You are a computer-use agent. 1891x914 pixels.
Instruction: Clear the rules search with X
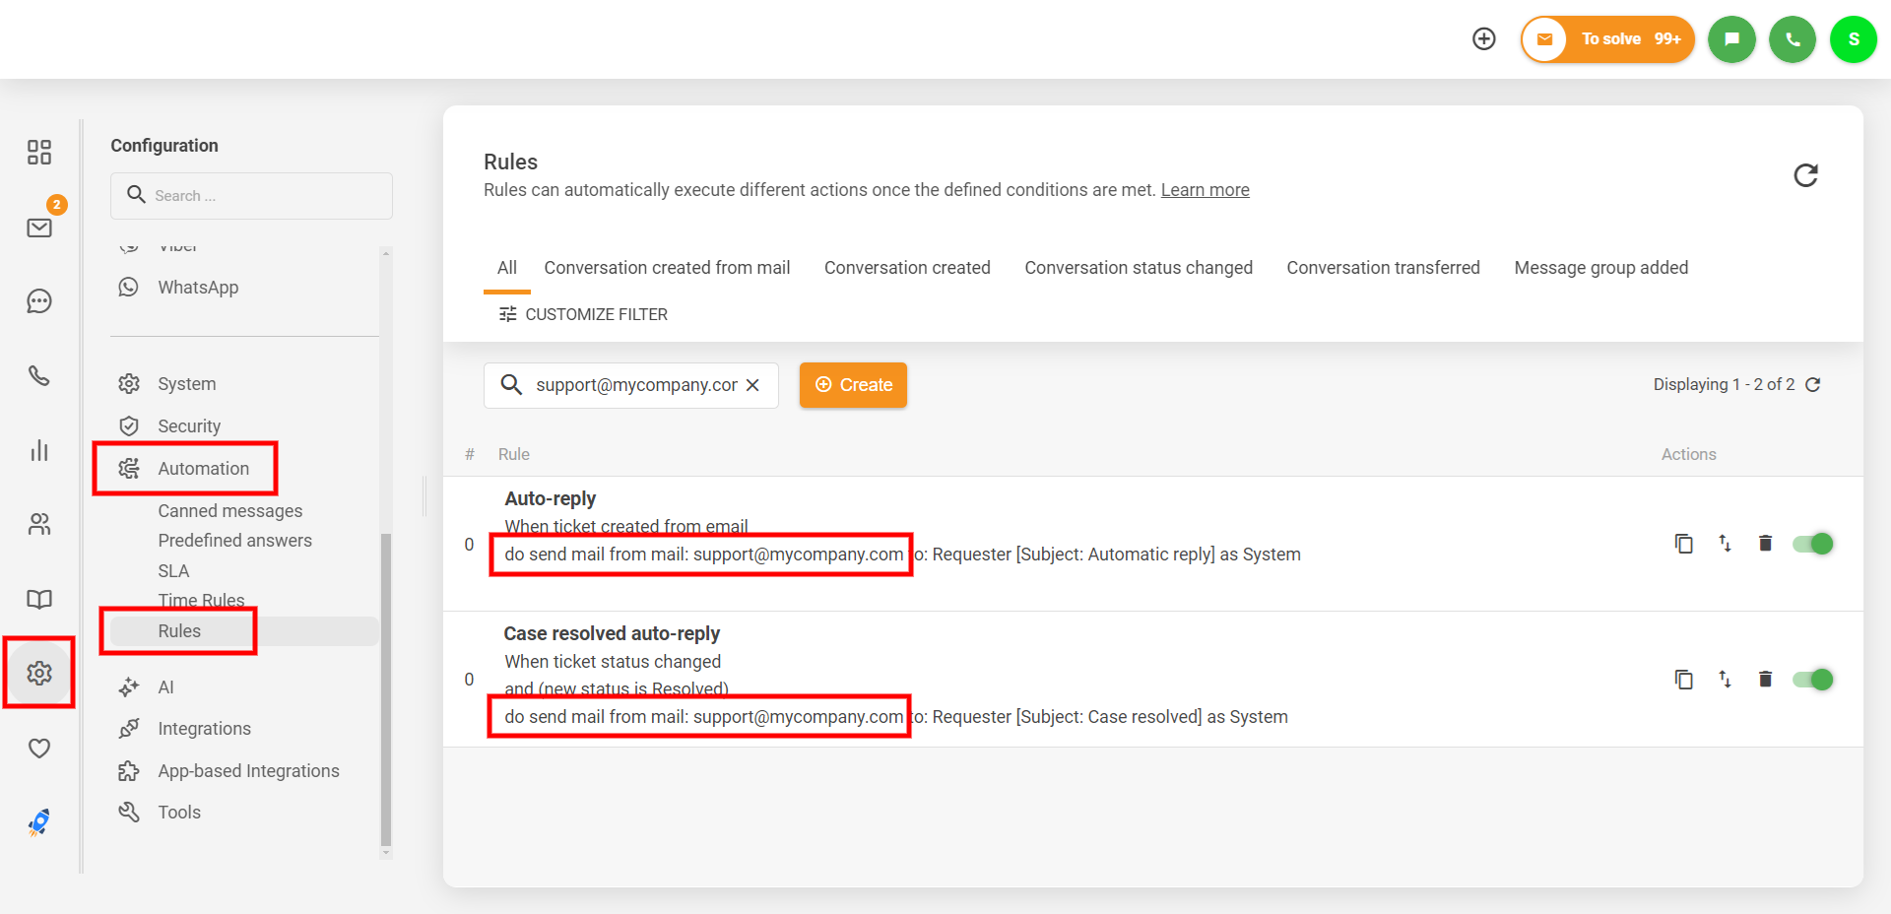click(752, 385)
